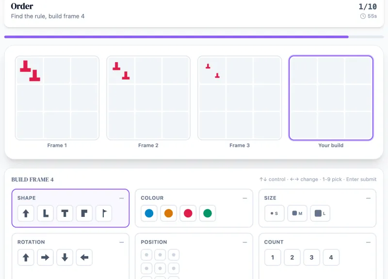Select top-right position cell
Image resolution: width=388 pixels, height=279 pixels.
[174, 255]
